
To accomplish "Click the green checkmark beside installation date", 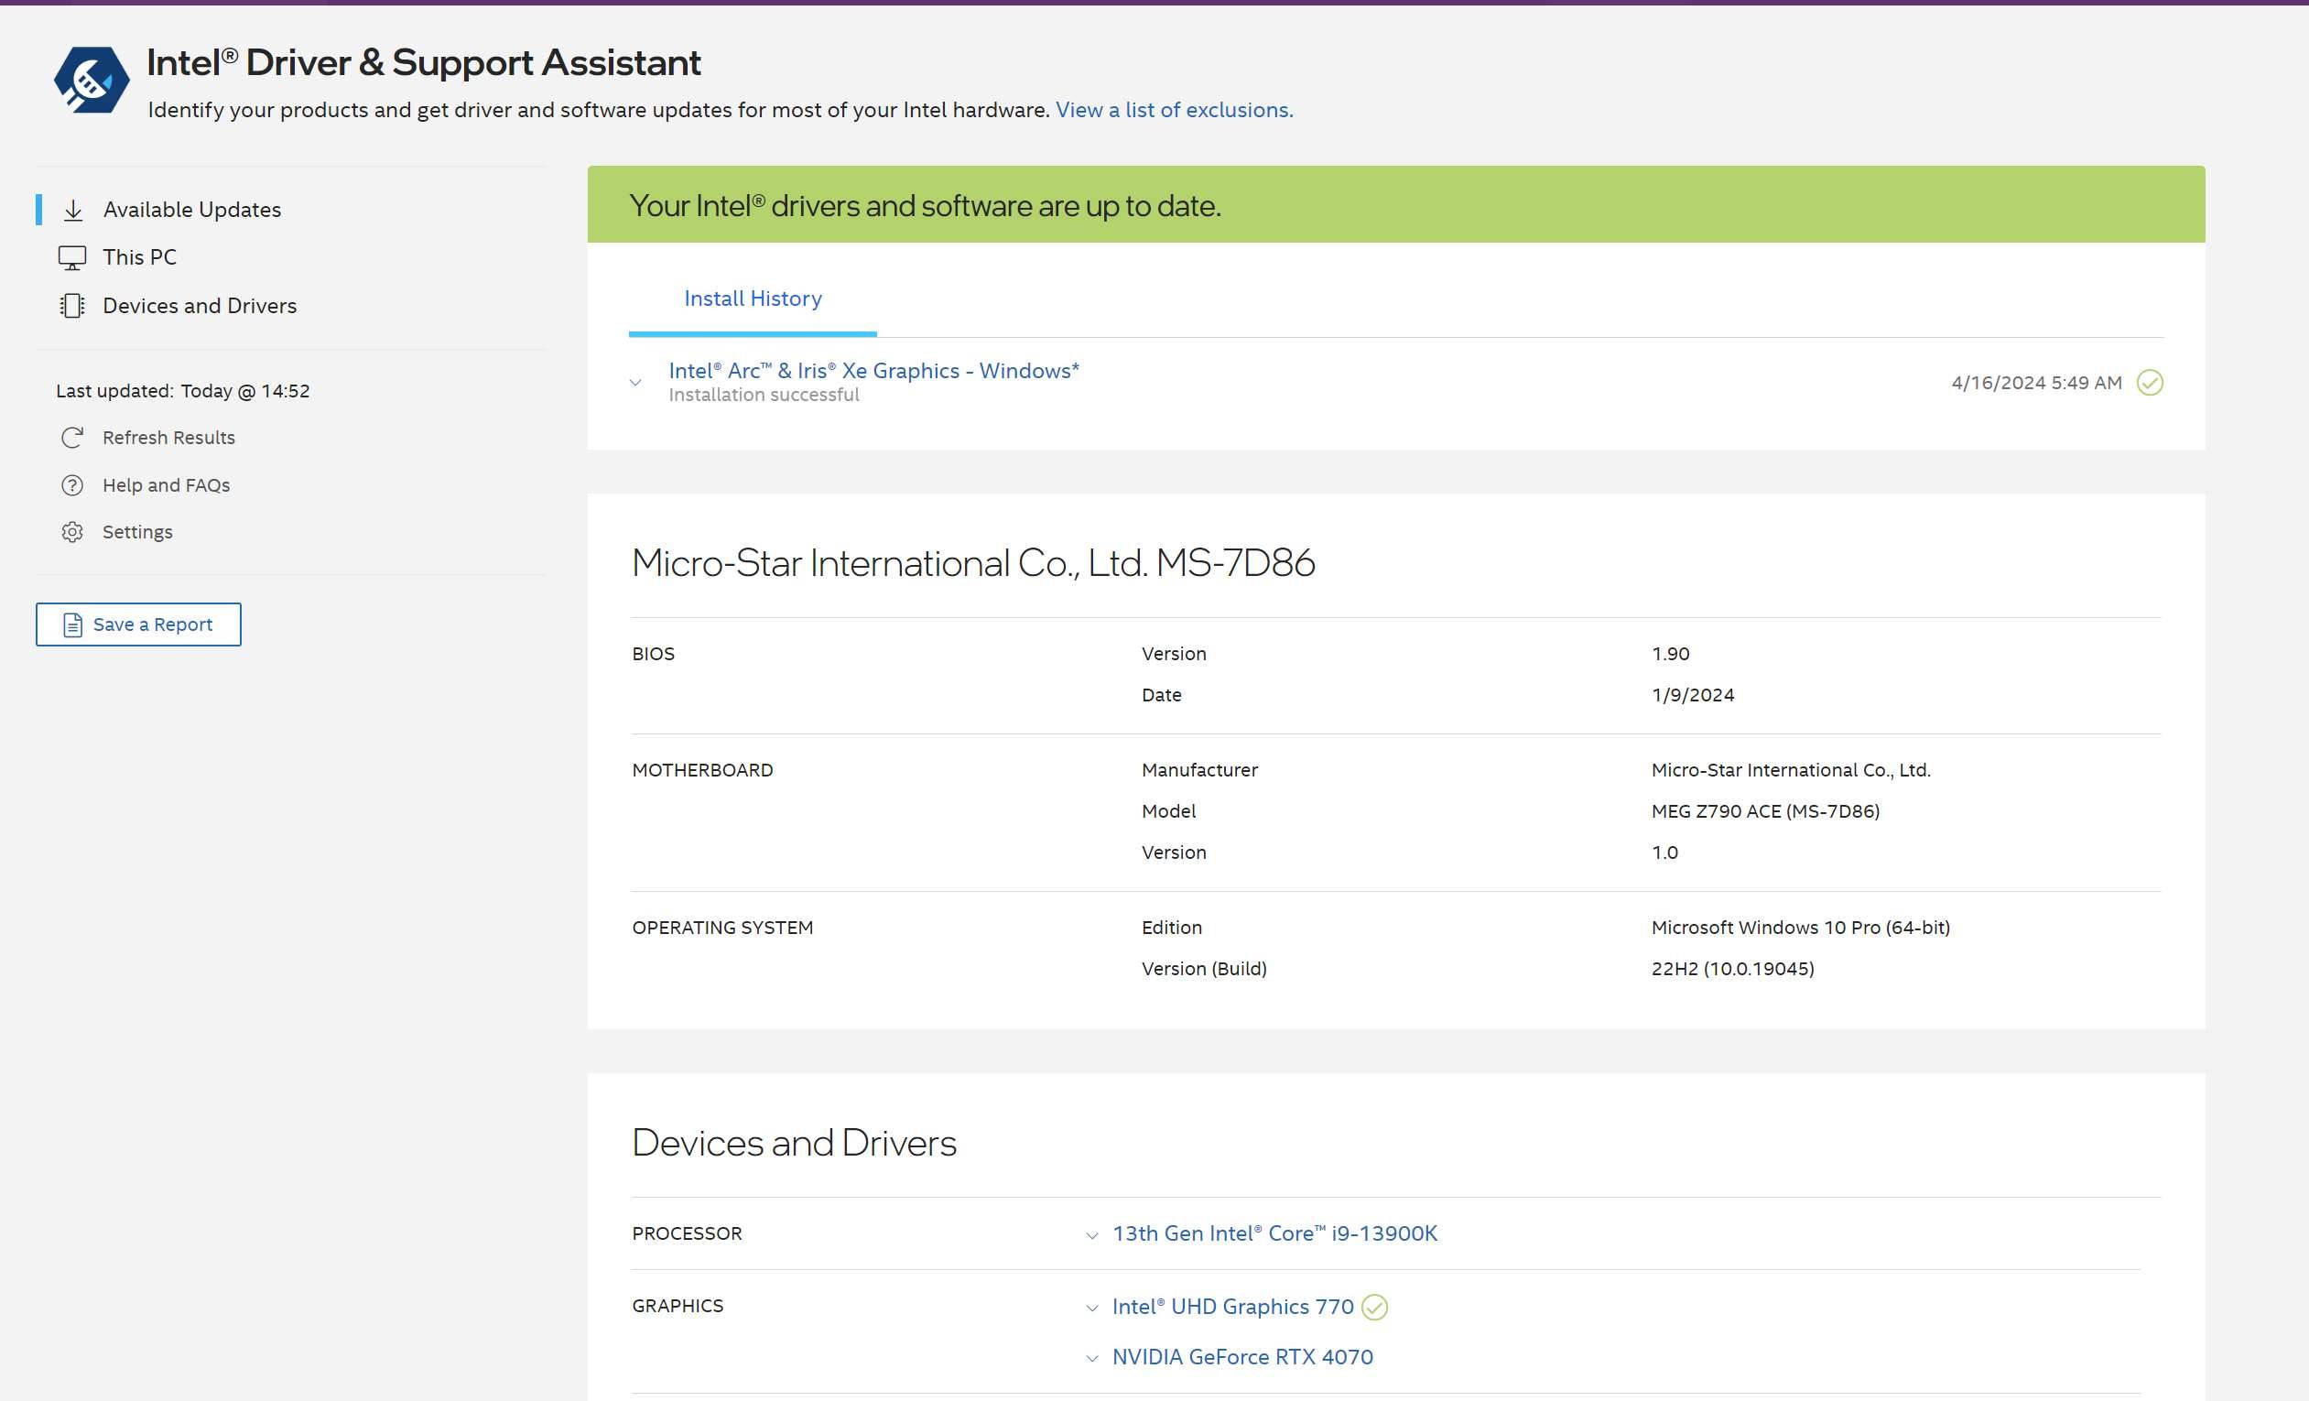I will click(x=2150, y=383).
